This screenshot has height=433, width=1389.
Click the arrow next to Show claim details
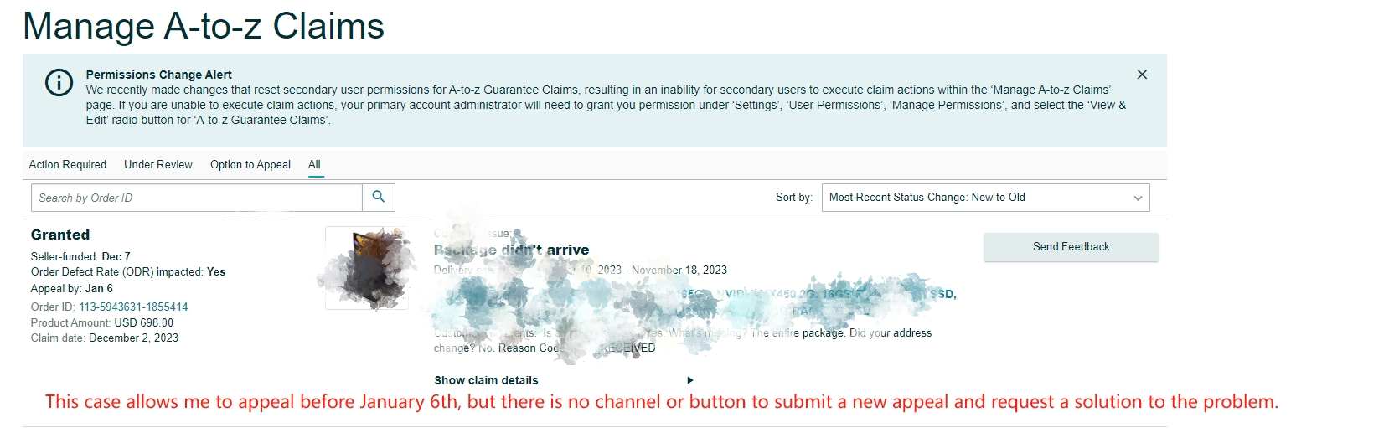click(690, 380)
